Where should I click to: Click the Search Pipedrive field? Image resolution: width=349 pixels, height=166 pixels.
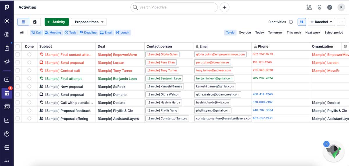pos(174,7)
